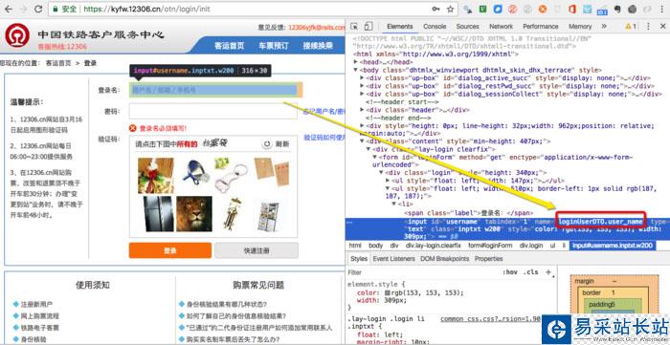Click the body breadcrumb item
Image resolution: width=670 pixels, height=345 pixels.
375,246
